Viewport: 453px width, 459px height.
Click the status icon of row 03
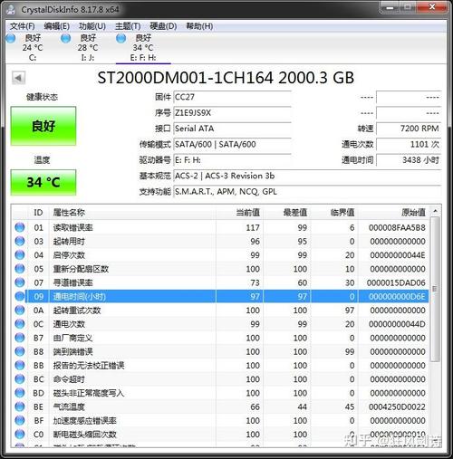[x=20, y=241]
